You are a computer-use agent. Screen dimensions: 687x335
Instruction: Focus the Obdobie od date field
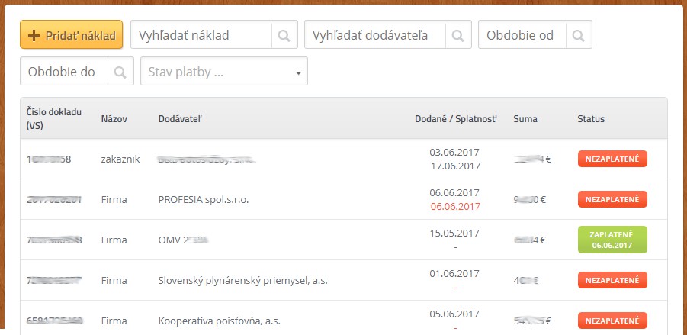(522, 34)
